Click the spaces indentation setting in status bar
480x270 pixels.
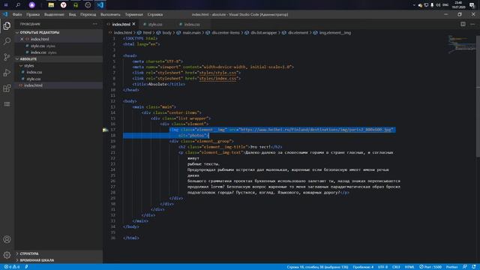click(x=363, y=267)
